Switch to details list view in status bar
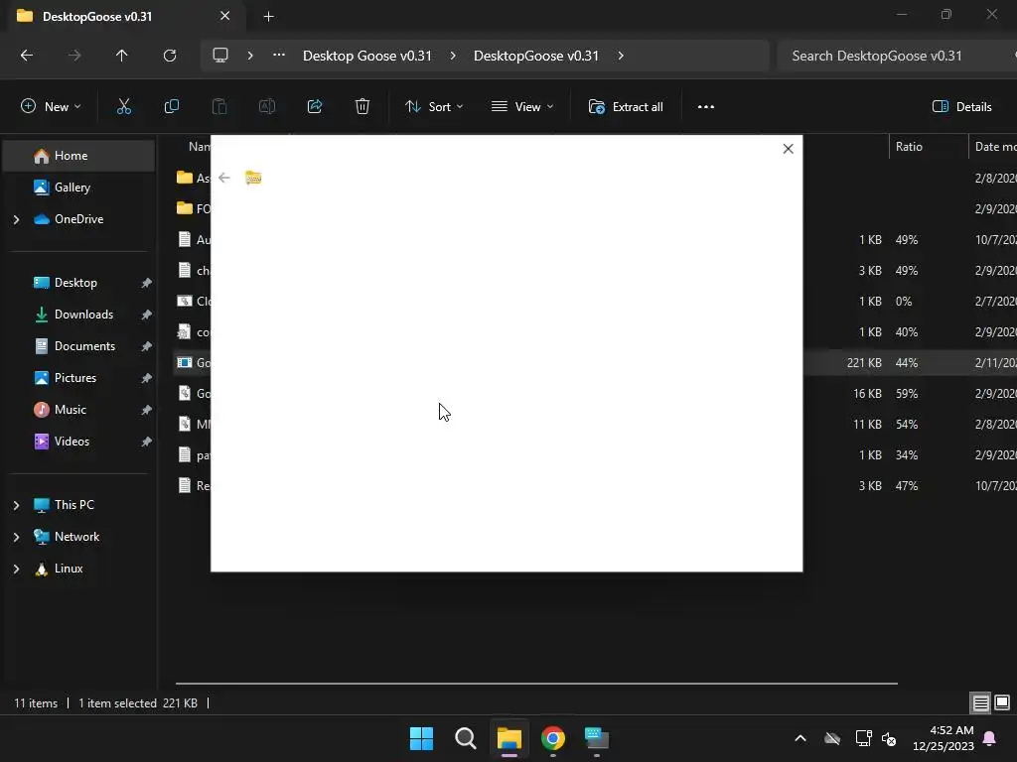 click(x=980, y=702)
